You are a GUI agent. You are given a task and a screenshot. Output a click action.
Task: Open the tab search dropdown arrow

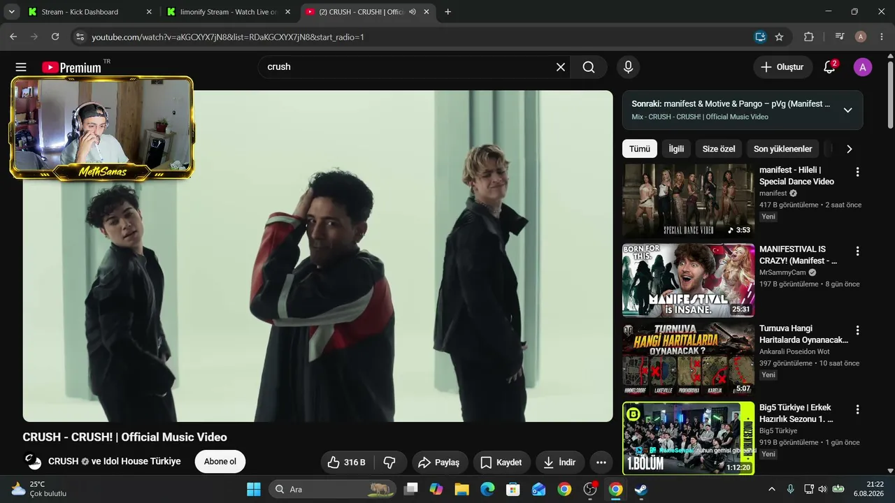[11, 12]
